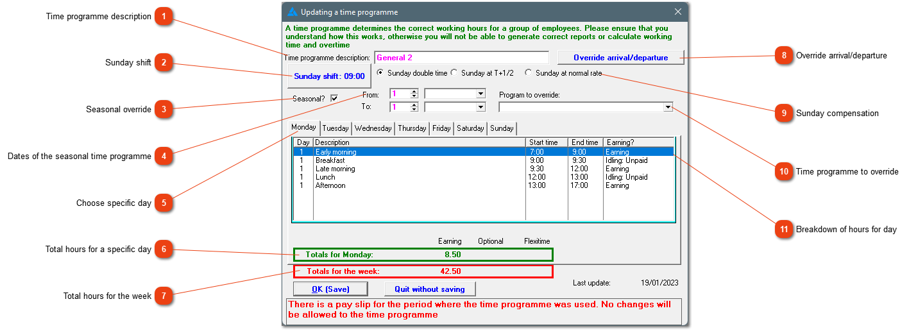The height and width of the screenshot is (331, 909).
Task: Select the Lunch row
Action: pyautogui.click(x=484, y=177)
